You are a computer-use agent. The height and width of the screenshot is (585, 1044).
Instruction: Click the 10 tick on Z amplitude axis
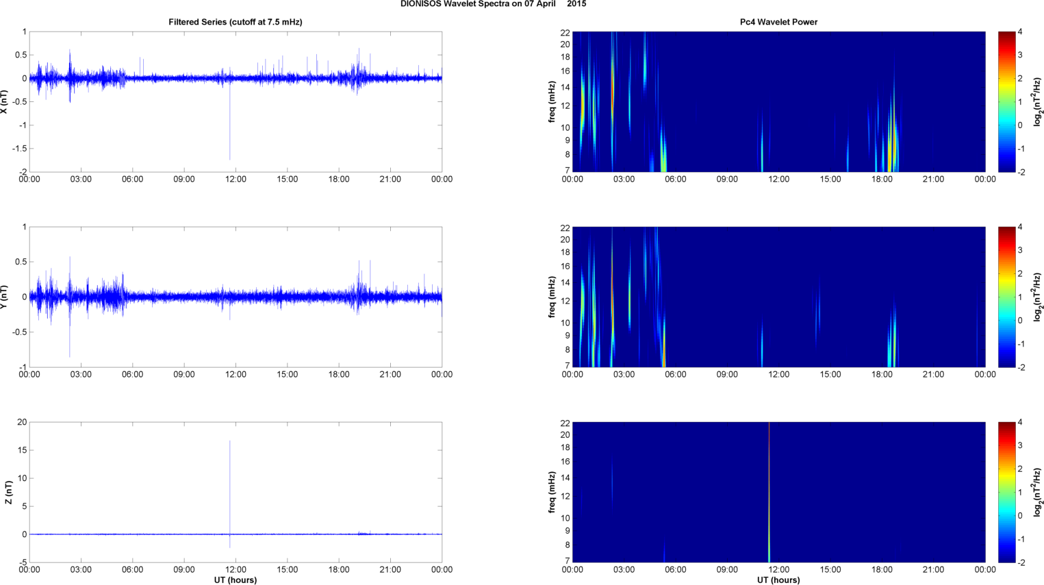pyautogui.click(x=23, y=478)
